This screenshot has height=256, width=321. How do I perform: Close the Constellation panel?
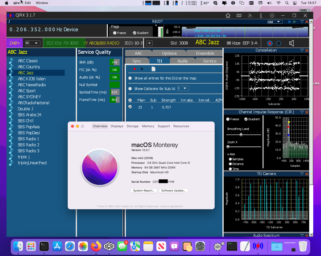[307, 50]
